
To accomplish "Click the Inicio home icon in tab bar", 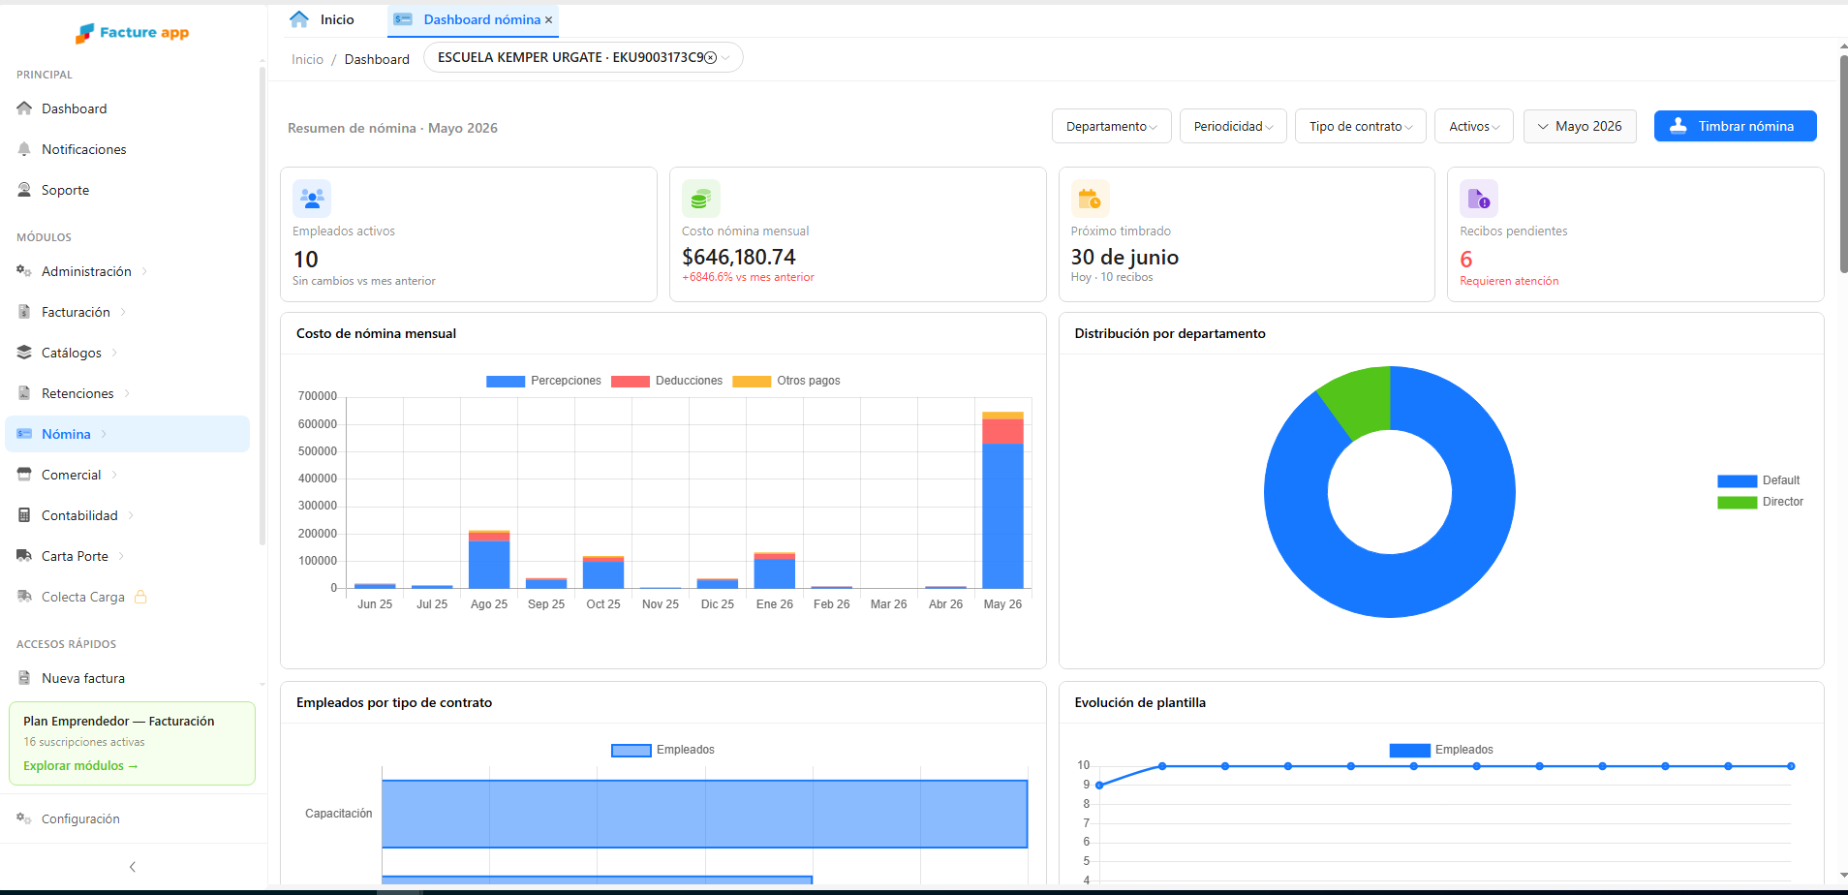I will click(299, 19).
